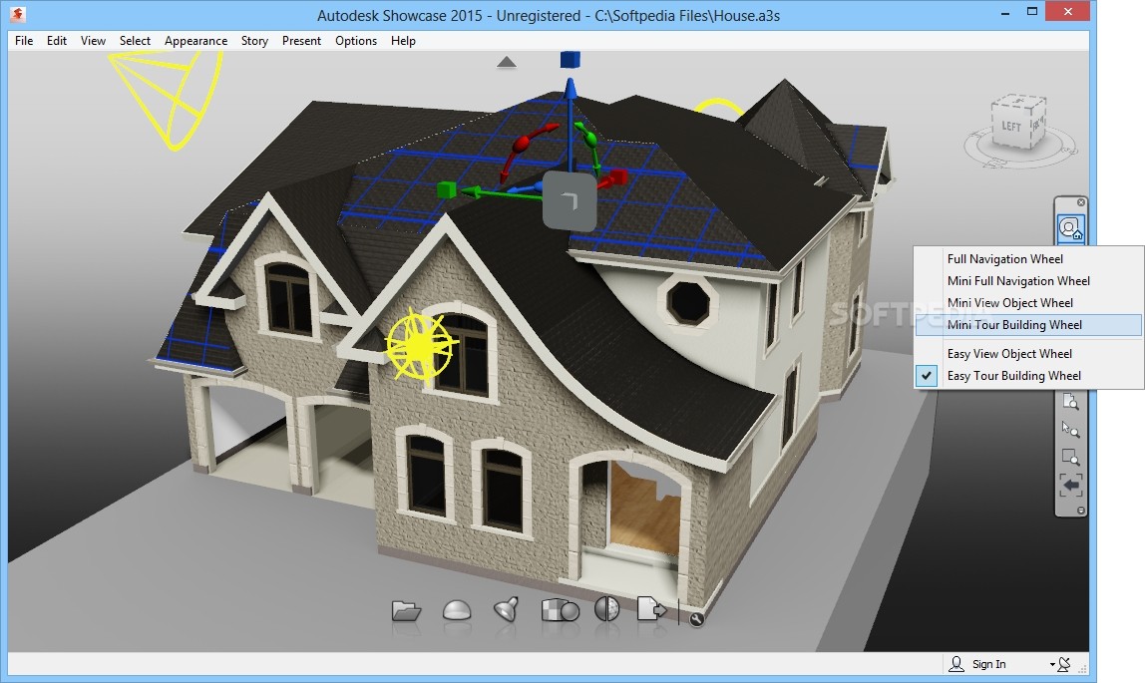Open the Present menu
Viewport: 1145px width, 683px height.
[x=301, y=41]
